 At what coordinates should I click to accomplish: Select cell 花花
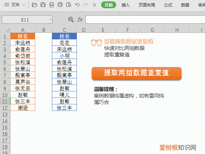(65, 43)
